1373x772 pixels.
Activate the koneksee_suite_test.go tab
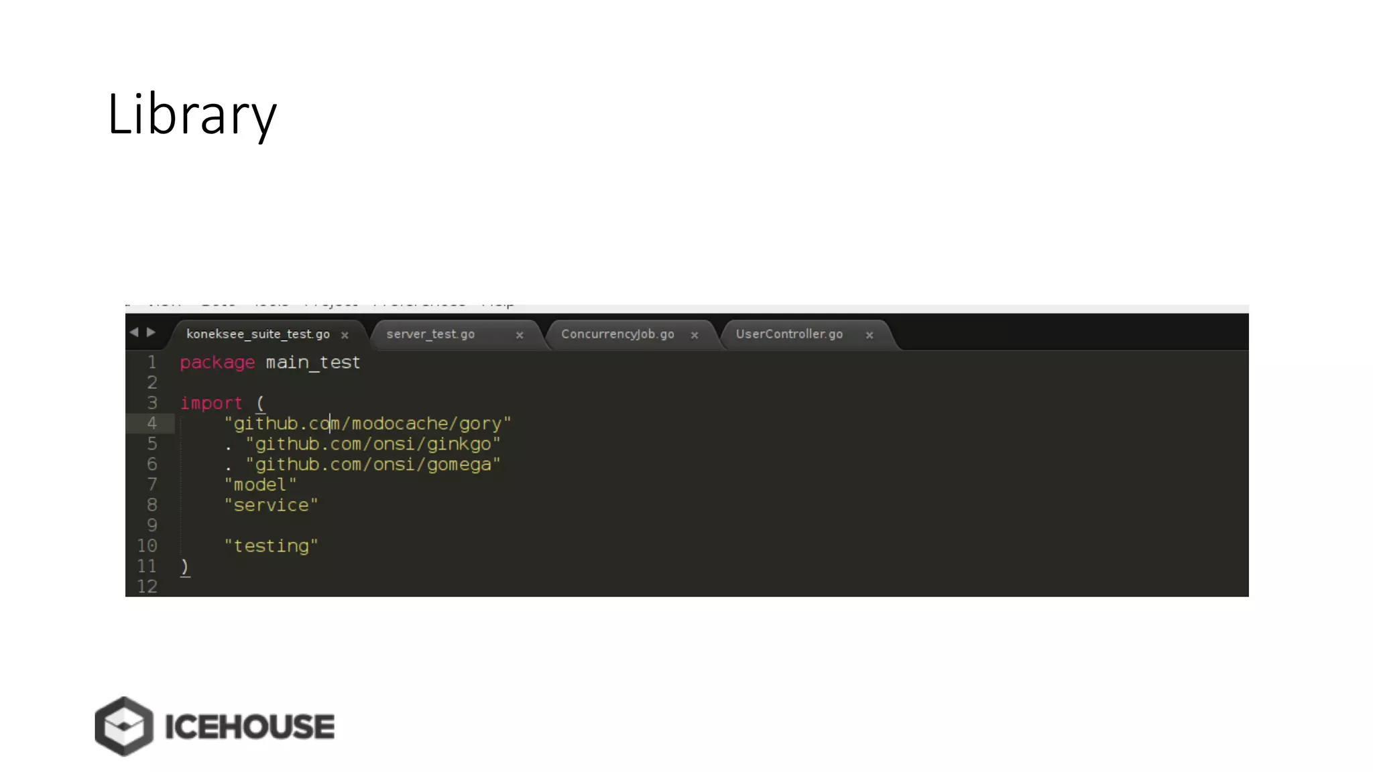[257, 334]
